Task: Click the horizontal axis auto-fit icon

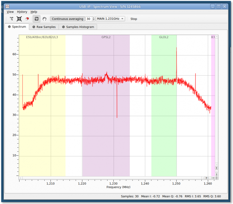Action: tap(213, 178)
